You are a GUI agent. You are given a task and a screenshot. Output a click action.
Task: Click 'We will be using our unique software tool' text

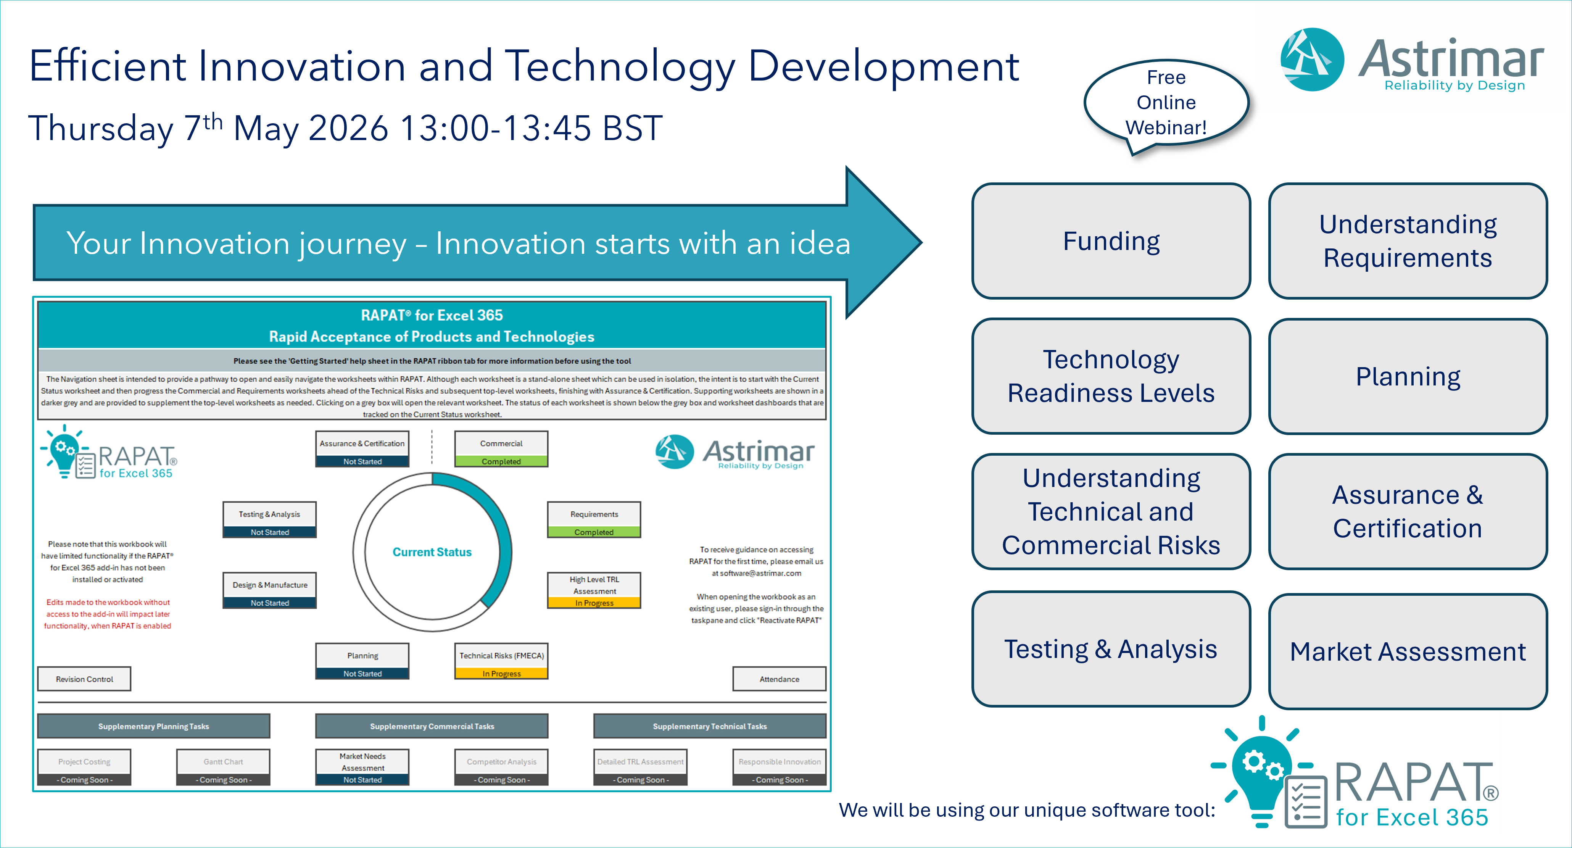click(x=1027, y=810)
